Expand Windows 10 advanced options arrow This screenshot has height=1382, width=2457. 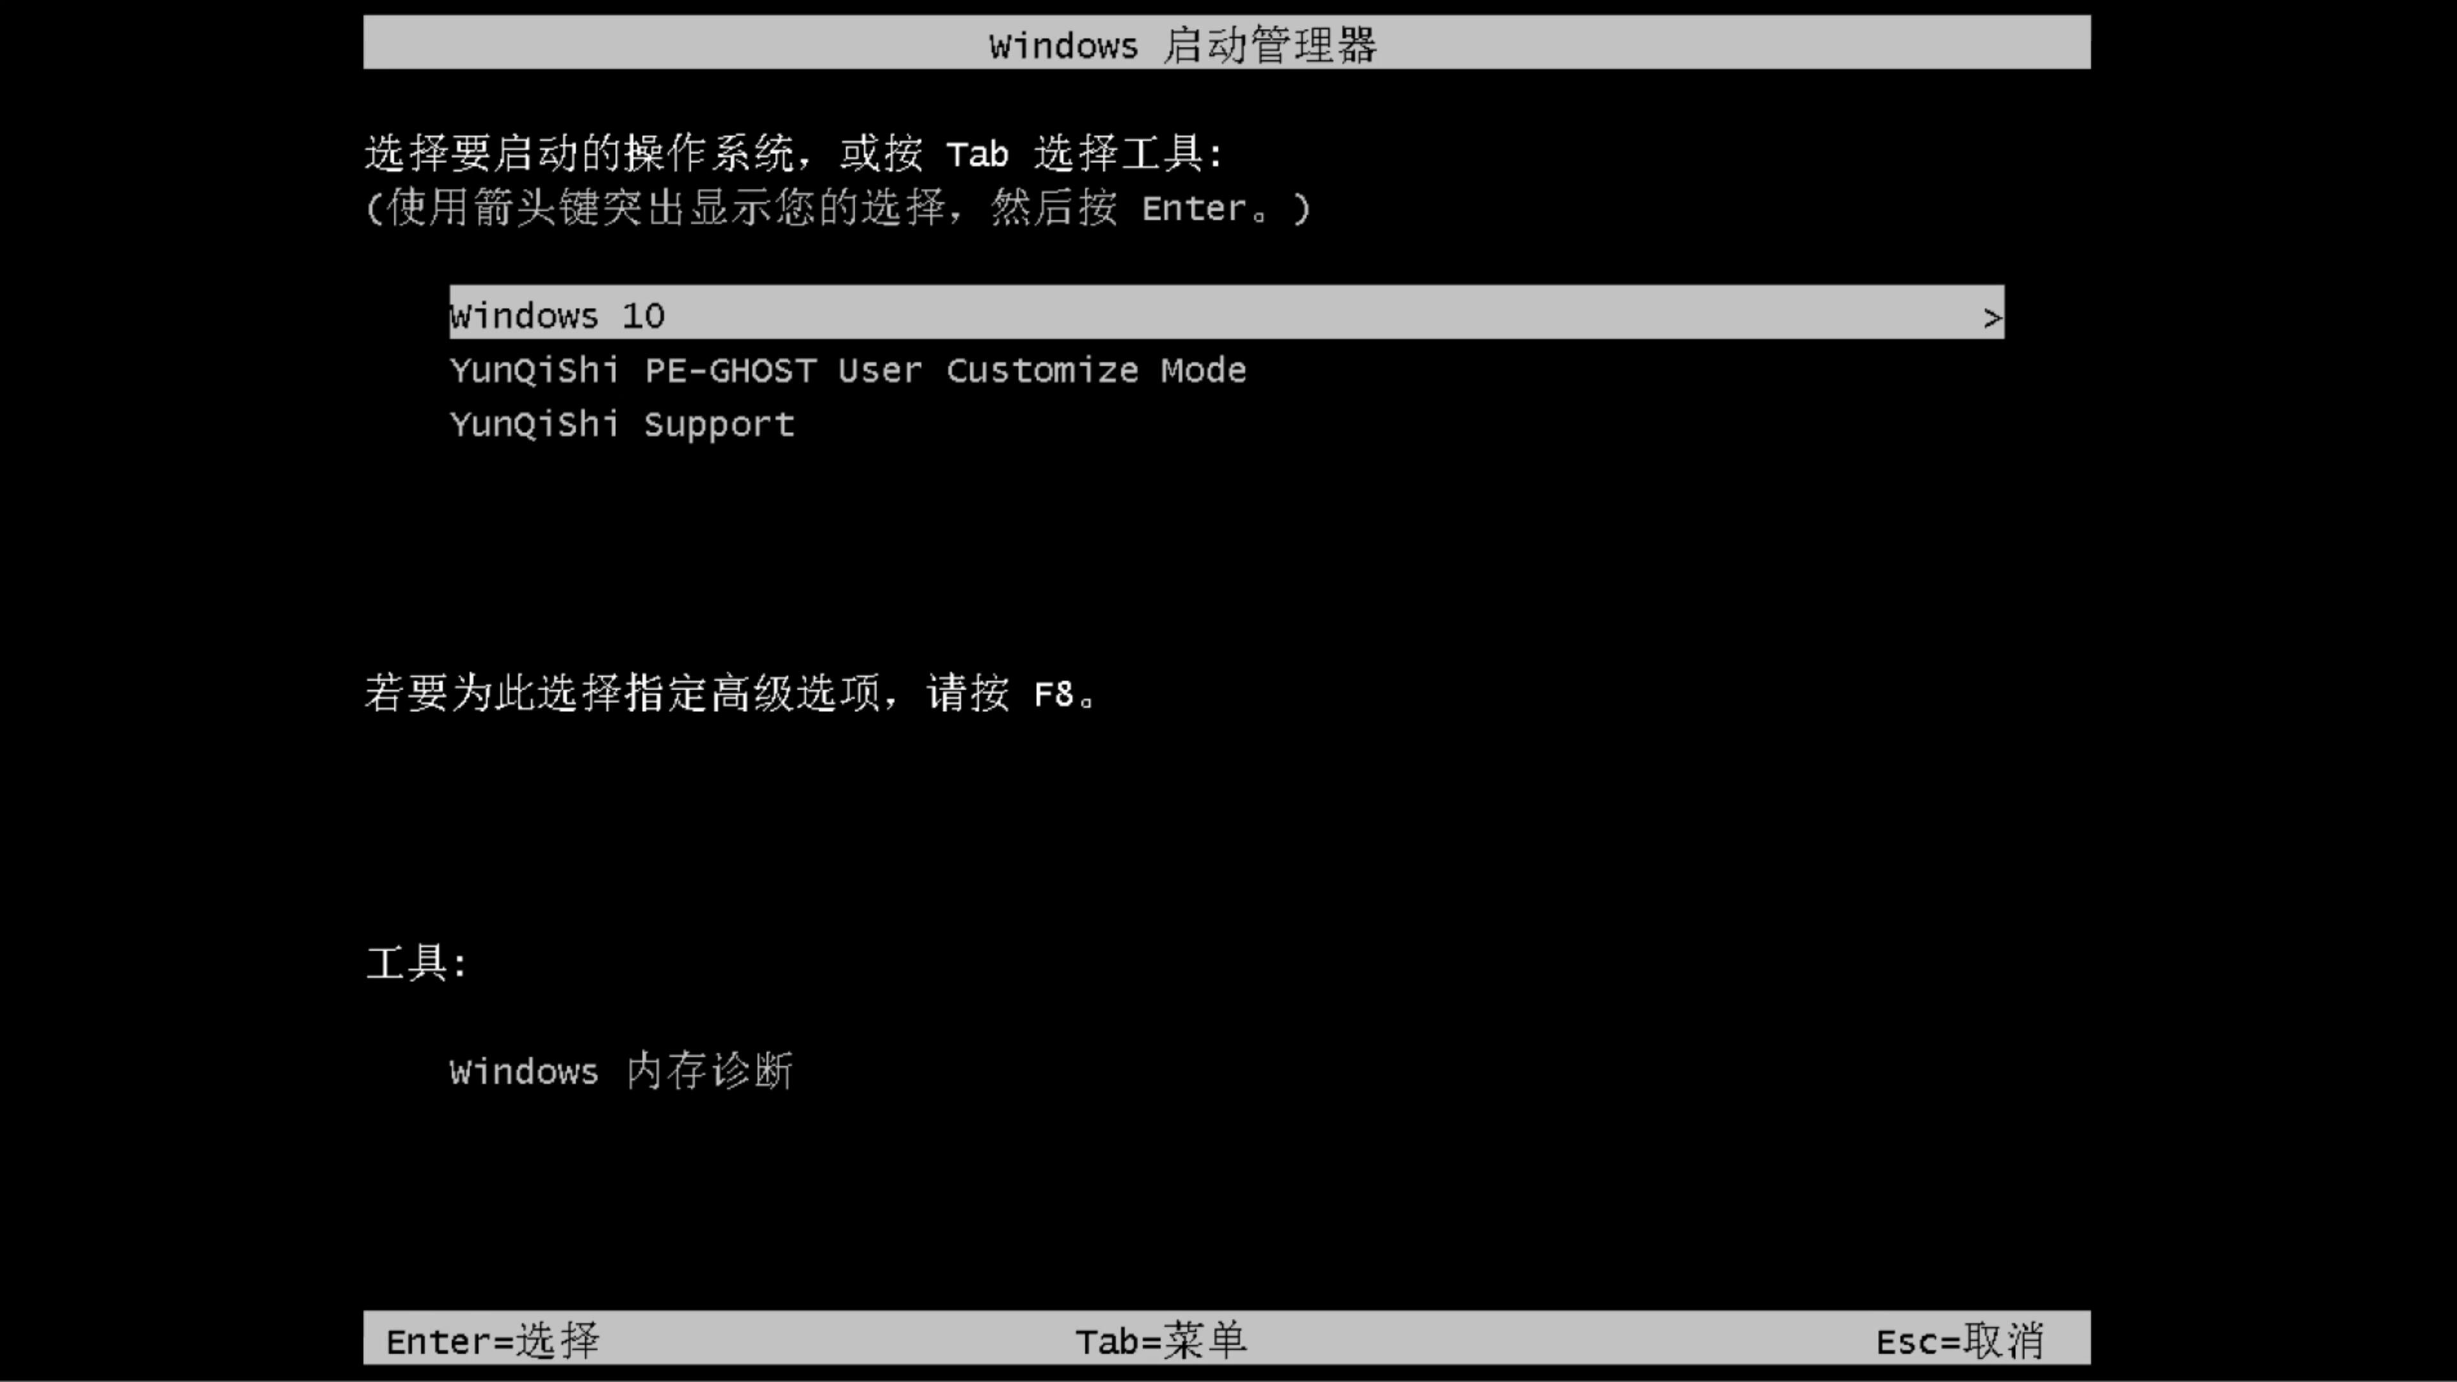point(1991,314)
